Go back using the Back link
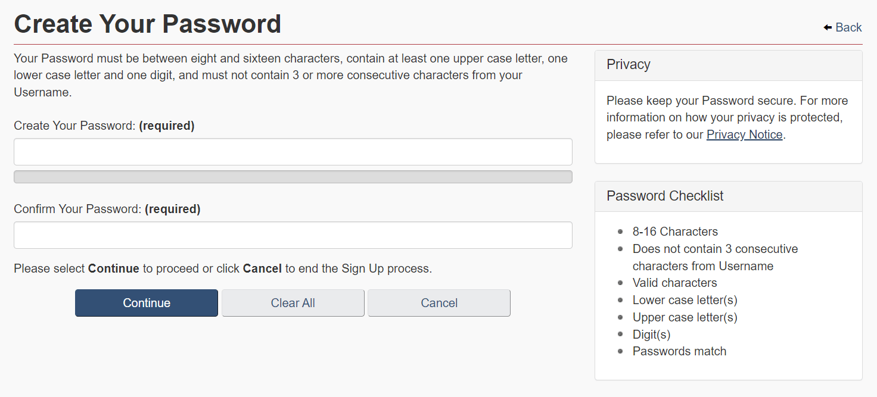 coord(842,27)
